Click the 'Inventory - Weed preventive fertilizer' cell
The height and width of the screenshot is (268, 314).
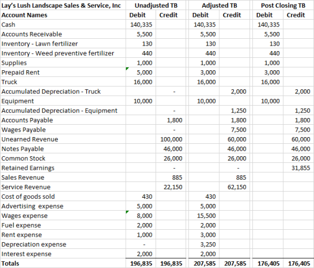click(63, 53)
